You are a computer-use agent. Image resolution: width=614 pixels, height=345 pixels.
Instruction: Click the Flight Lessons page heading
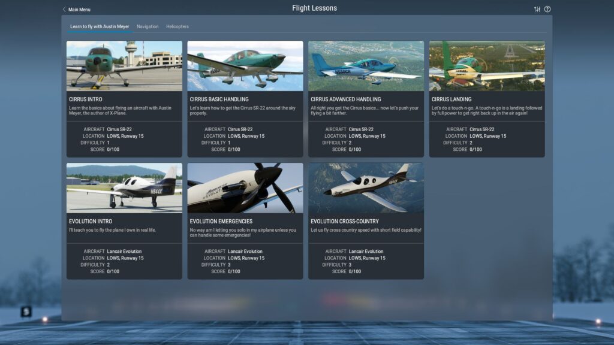pos(314,8)
